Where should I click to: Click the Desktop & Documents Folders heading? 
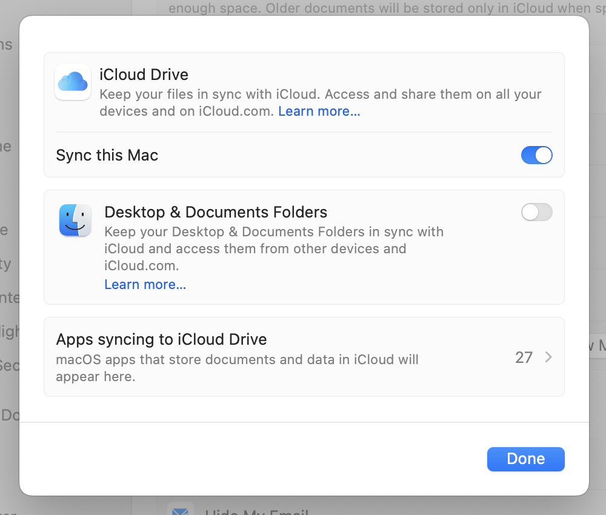pyautogui.click(x=216, y=212)
